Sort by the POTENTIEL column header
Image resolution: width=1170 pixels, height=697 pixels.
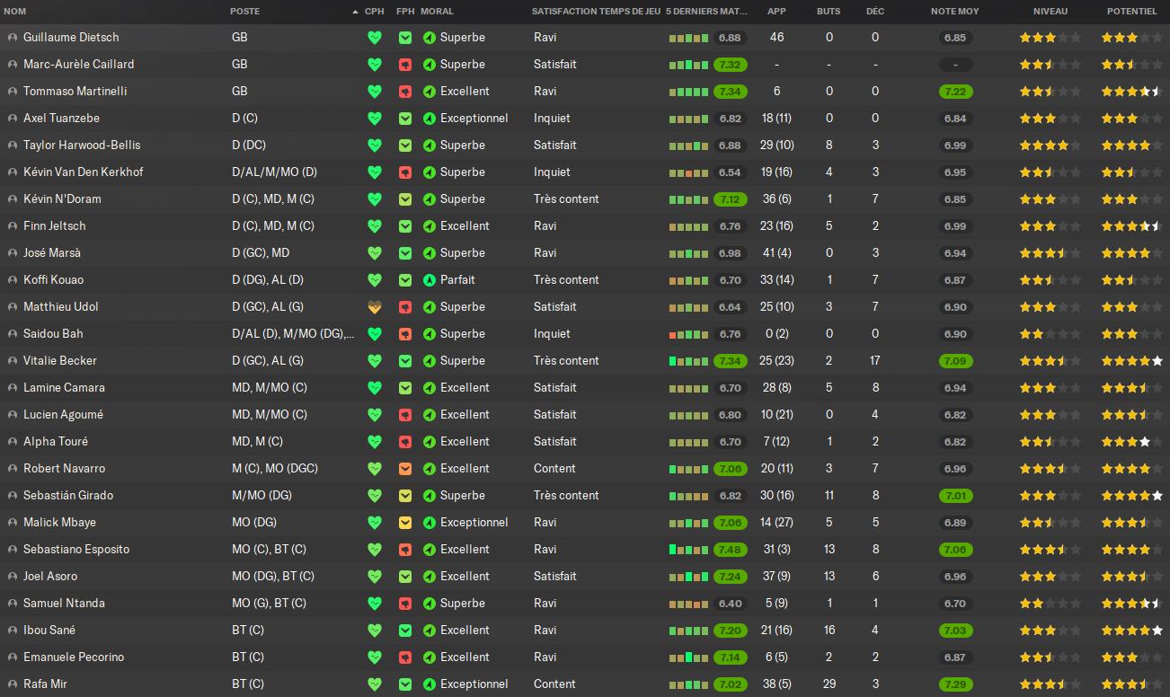click(1131, 12)
